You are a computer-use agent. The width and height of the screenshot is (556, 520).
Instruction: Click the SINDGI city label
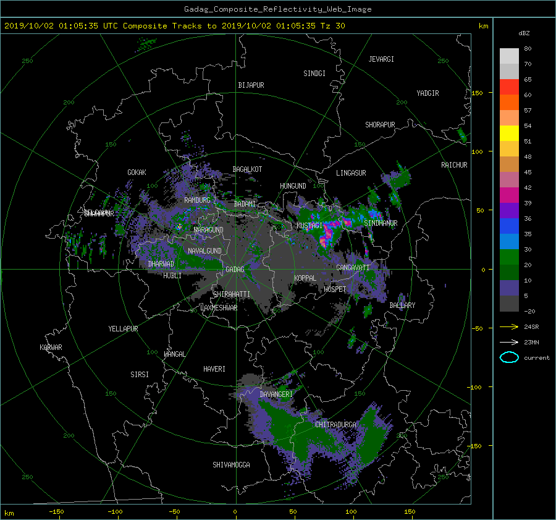[314, 74]
